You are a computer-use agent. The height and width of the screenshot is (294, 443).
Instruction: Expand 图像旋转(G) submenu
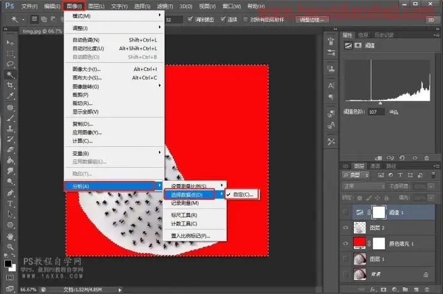pyautogui.click(x=114, y=86)
